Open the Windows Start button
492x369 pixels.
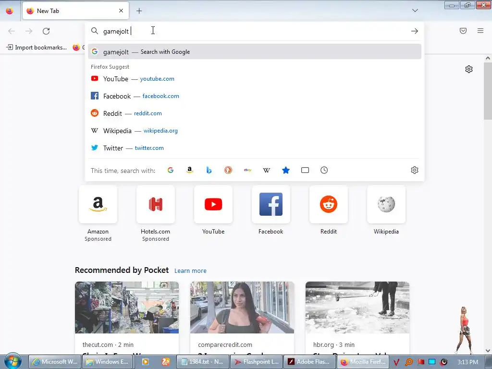coord(13,361)
